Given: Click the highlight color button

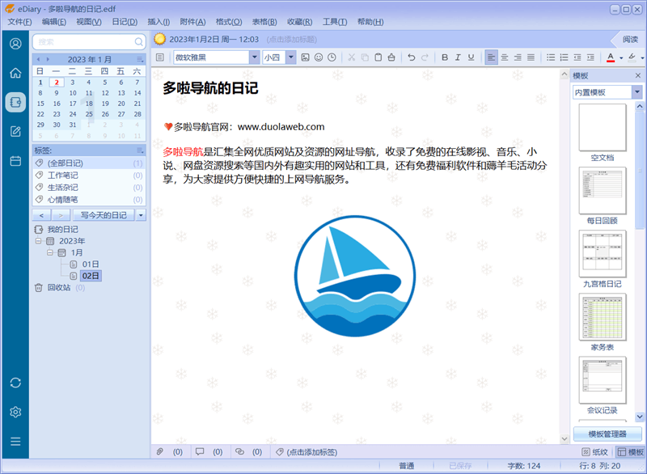Looking at the screenshot, I should (x=632, y=57).
